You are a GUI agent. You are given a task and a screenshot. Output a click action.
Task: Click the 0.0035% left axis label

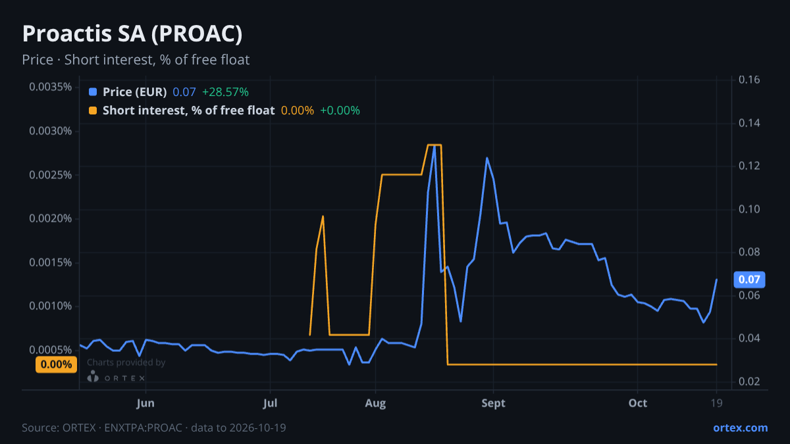[50, 87]
